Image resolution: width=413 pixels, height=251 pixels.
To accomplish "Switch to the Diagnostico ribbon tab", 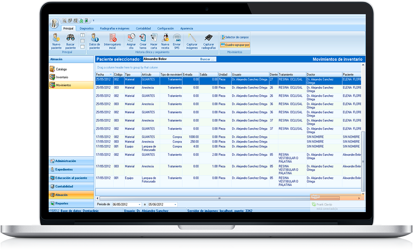I will (x=86, y=28).
